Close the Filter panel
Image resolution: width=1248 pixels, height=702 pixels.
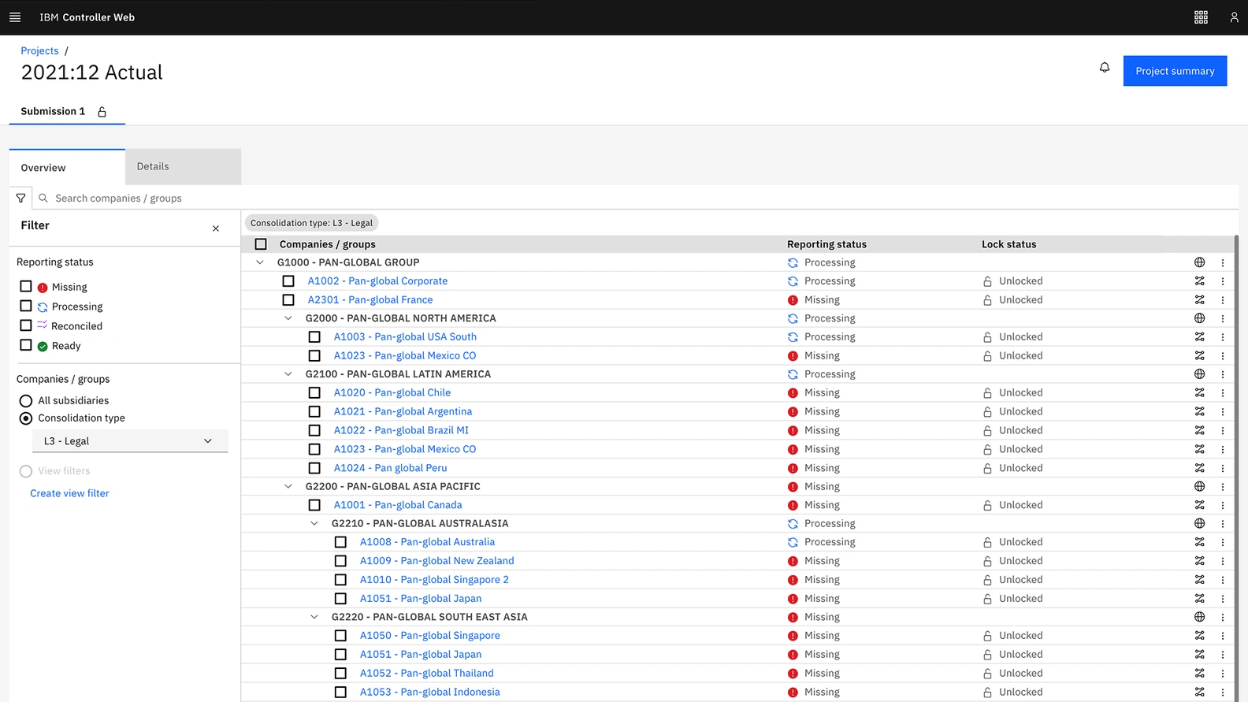(x=216, y=228)
